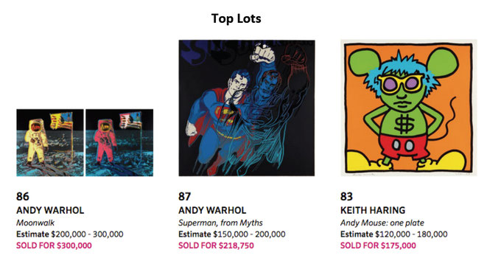Open Andy Warhol name above Superman
Viewport: 487px width, 272px height.
tap(212, 210)
